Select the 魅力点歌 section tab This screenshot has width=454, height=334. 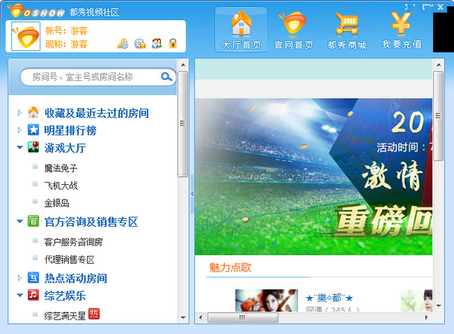[x=230, y=267]
